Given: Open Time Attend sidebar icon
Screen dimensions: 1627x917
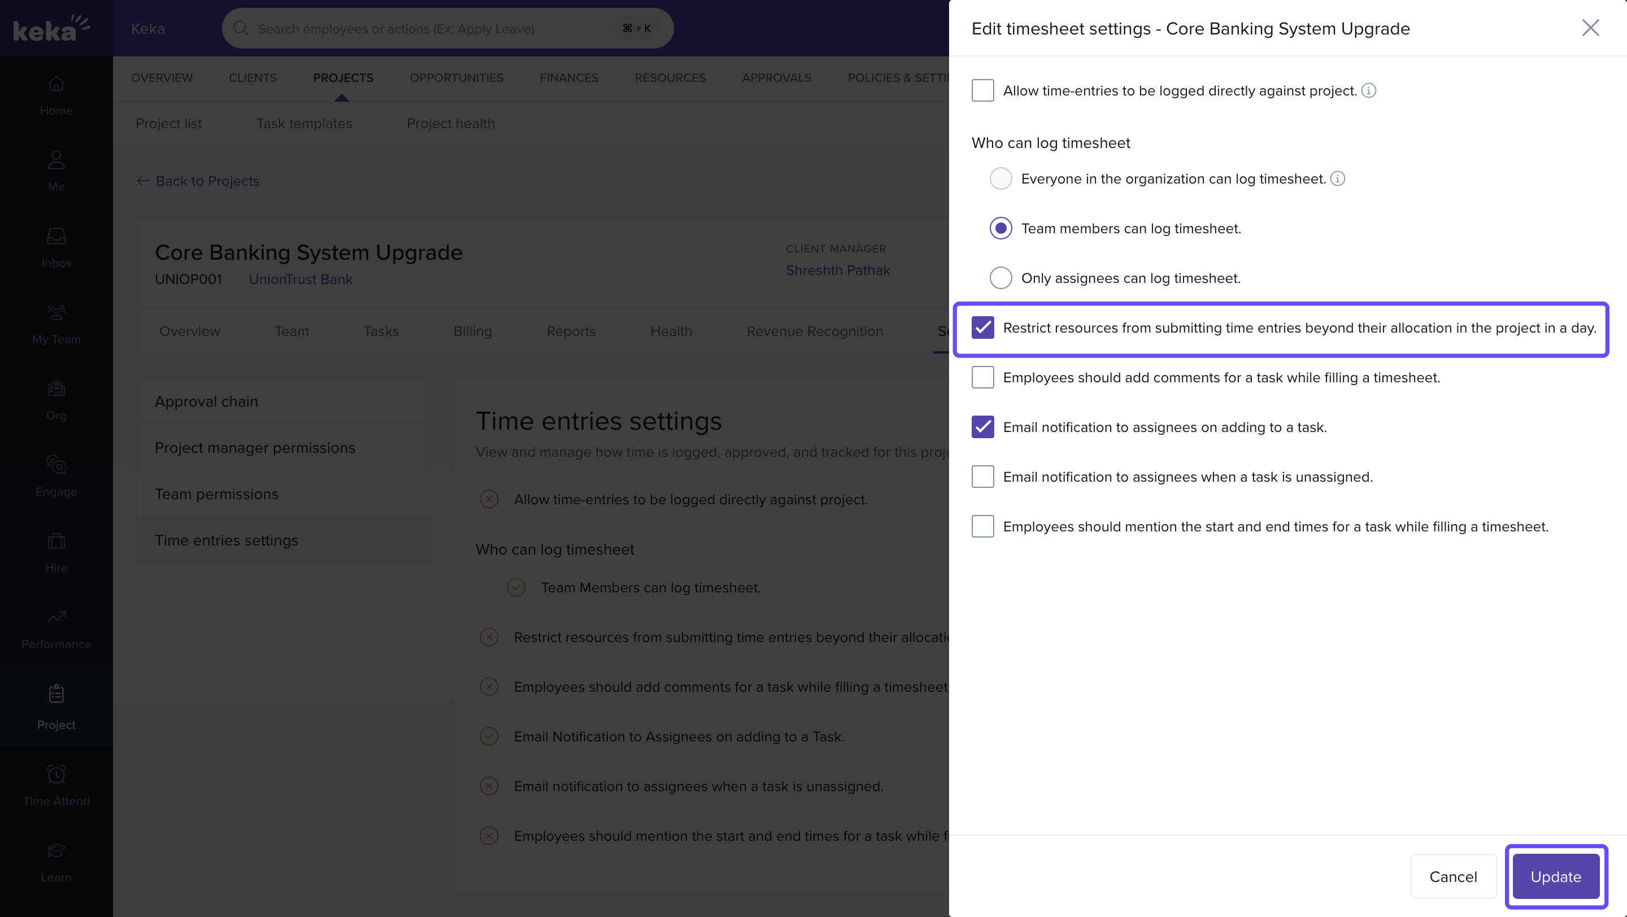Looking at the screenshot, I should click(x=56, y=775).
